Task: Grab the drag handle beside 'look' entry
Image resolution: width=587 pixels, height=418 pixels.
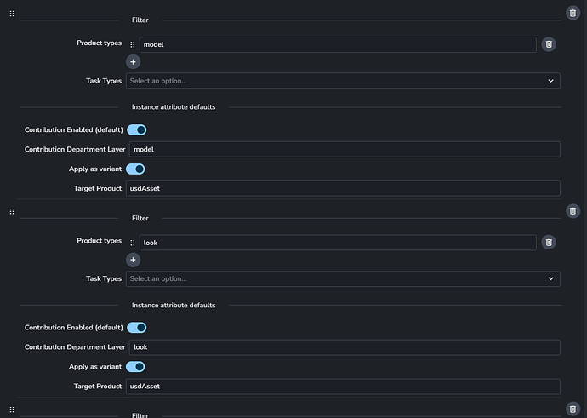Action: [x=133, y=243]
